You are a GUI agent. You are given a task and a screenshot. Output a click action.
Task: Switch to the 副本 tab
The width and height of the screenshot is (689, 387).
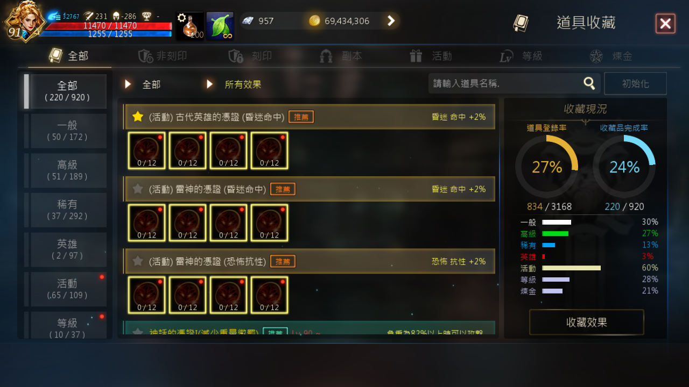click(x=341, y=56)
